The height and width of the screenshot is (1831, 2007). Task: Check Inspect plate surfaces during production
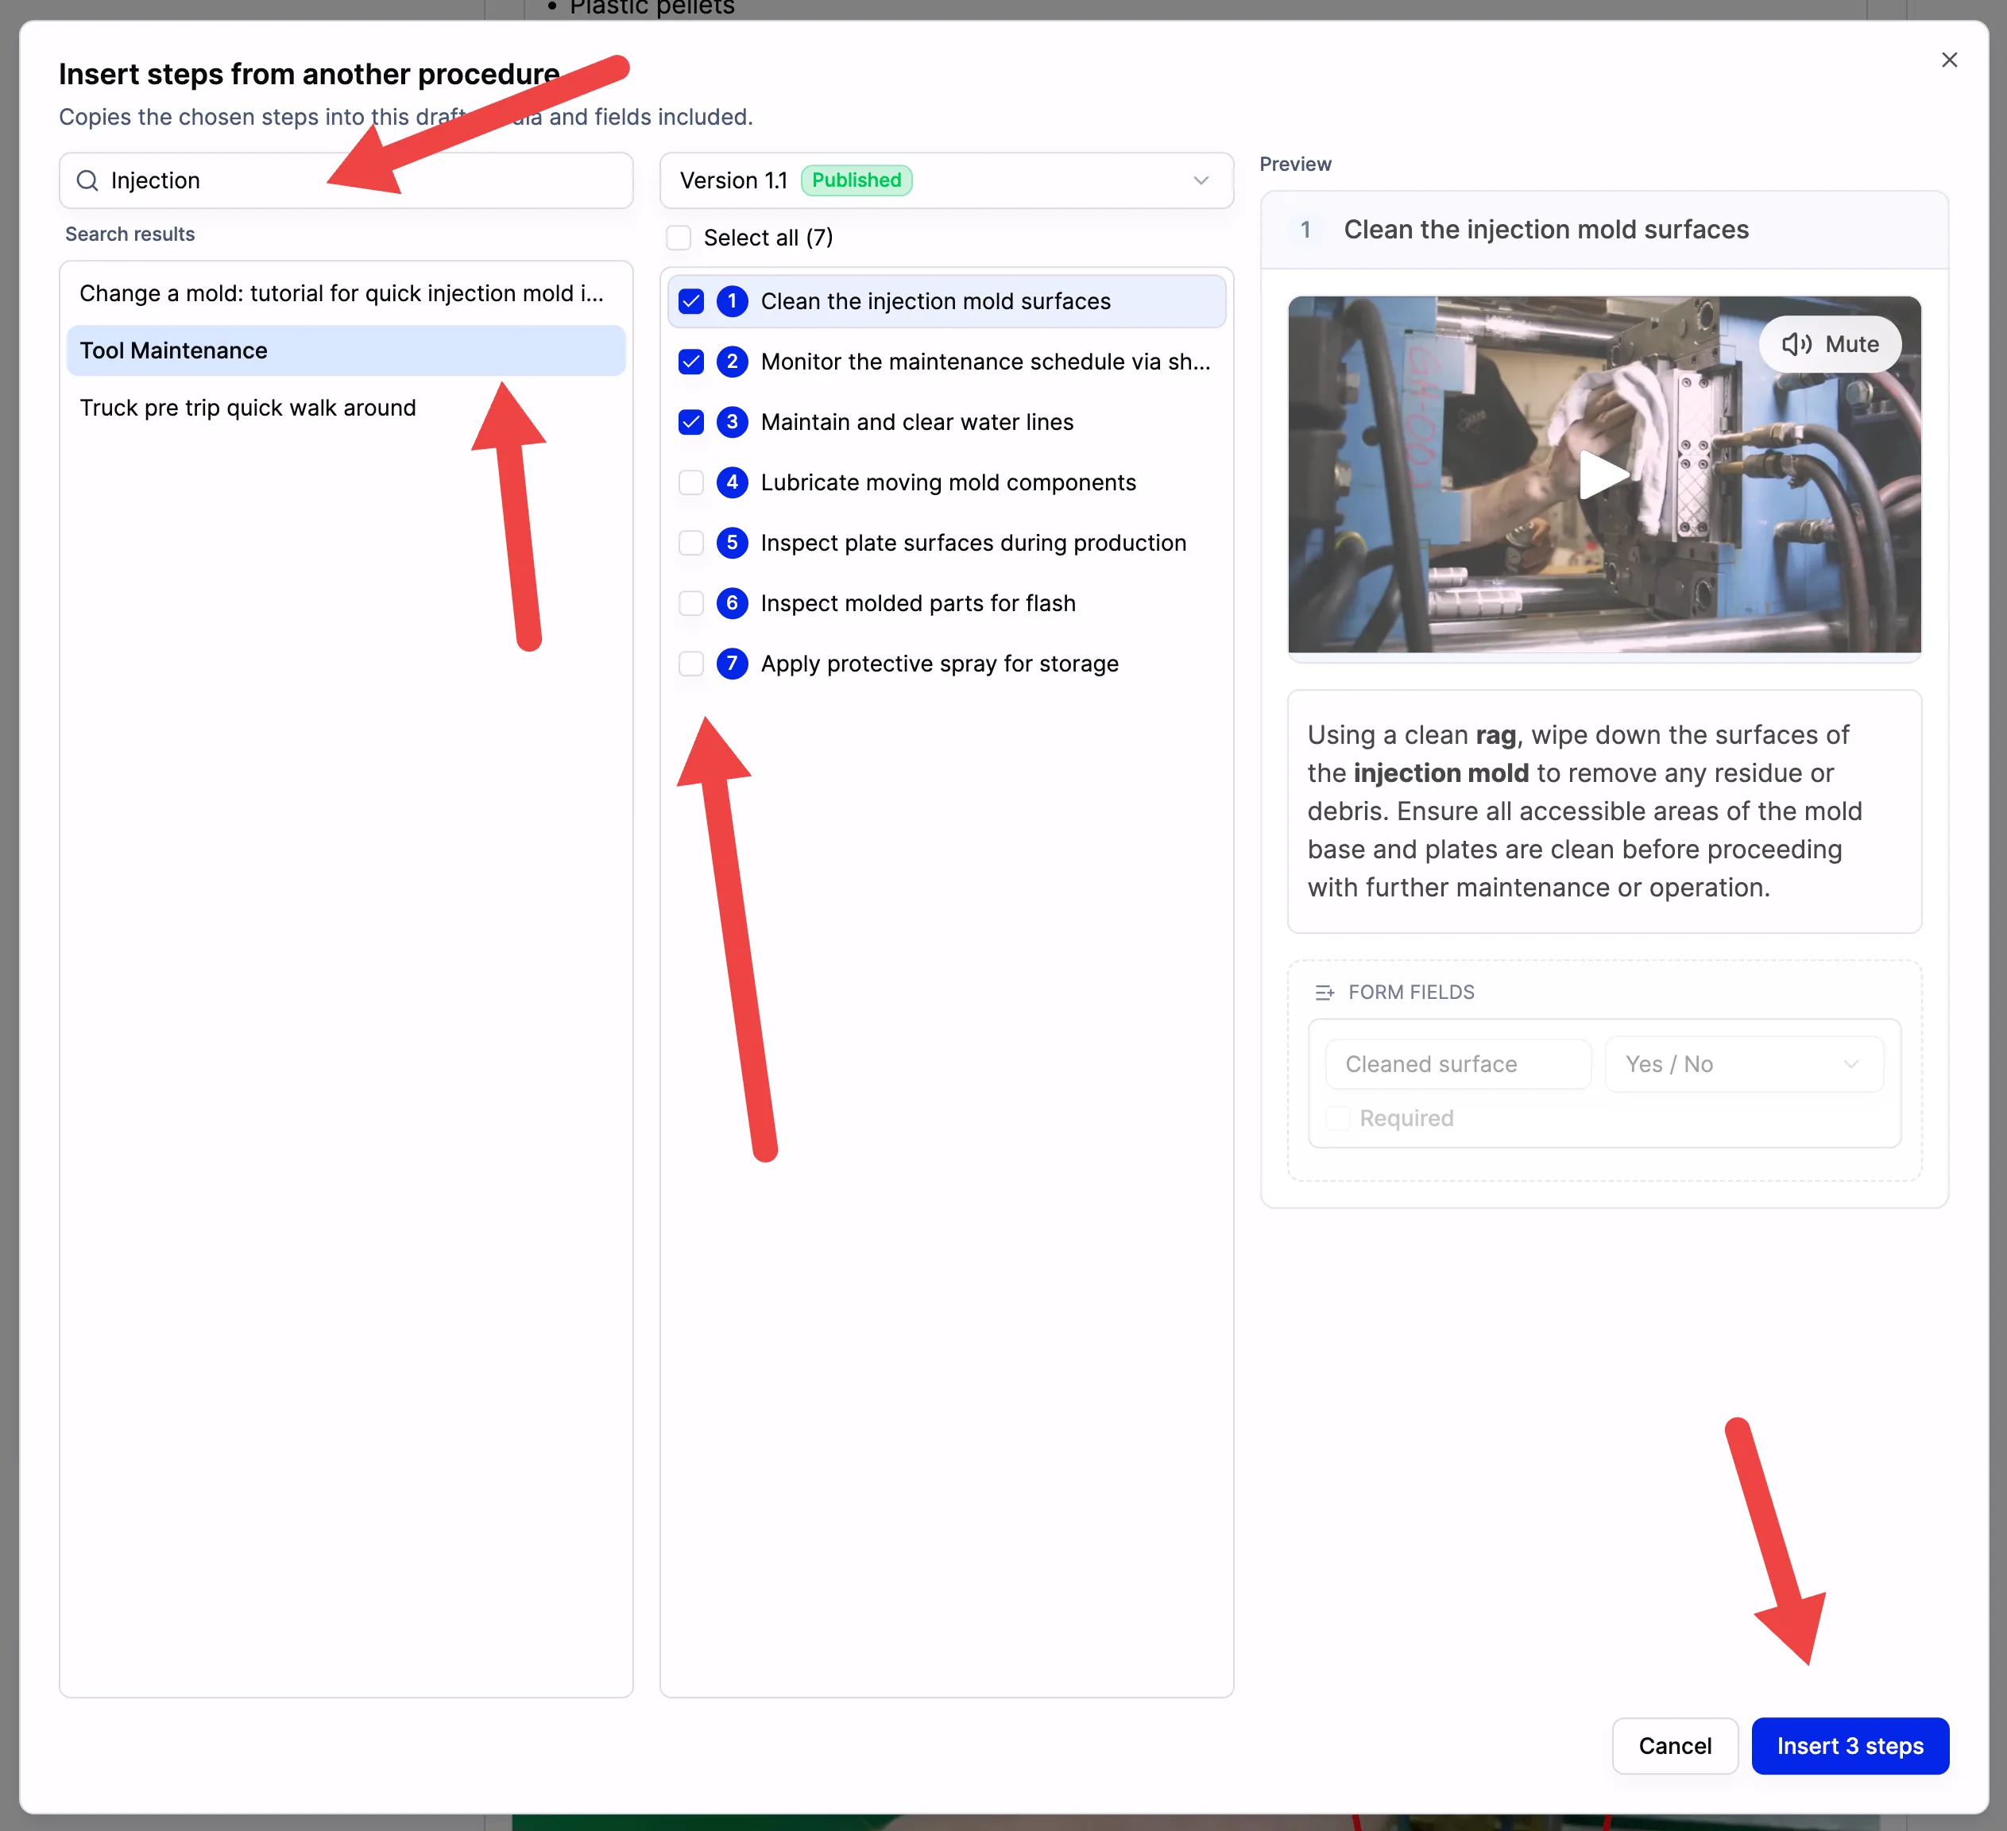(x=691, y=543)
